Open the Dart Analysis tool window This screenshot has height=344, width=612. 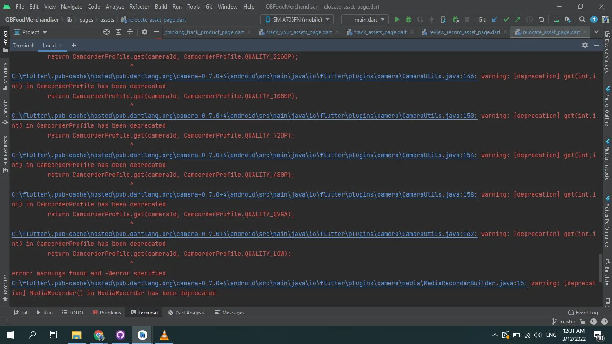186,313
